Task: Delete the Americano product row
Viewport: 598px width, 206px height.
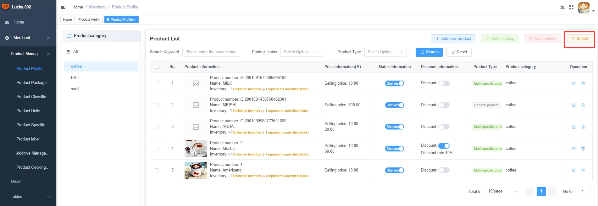Action: [583, 170]
